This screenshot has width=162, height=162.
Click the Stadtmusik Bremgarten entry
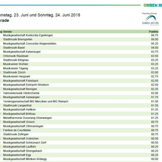18,39
